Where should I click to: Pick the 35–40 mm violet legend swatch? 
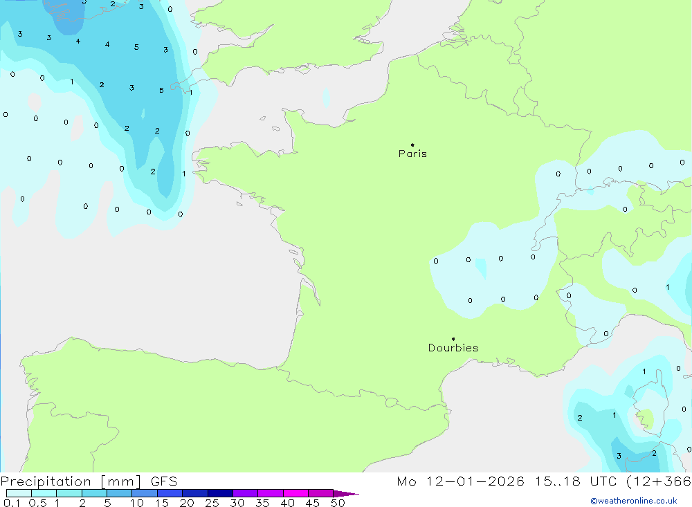point(271,493)
